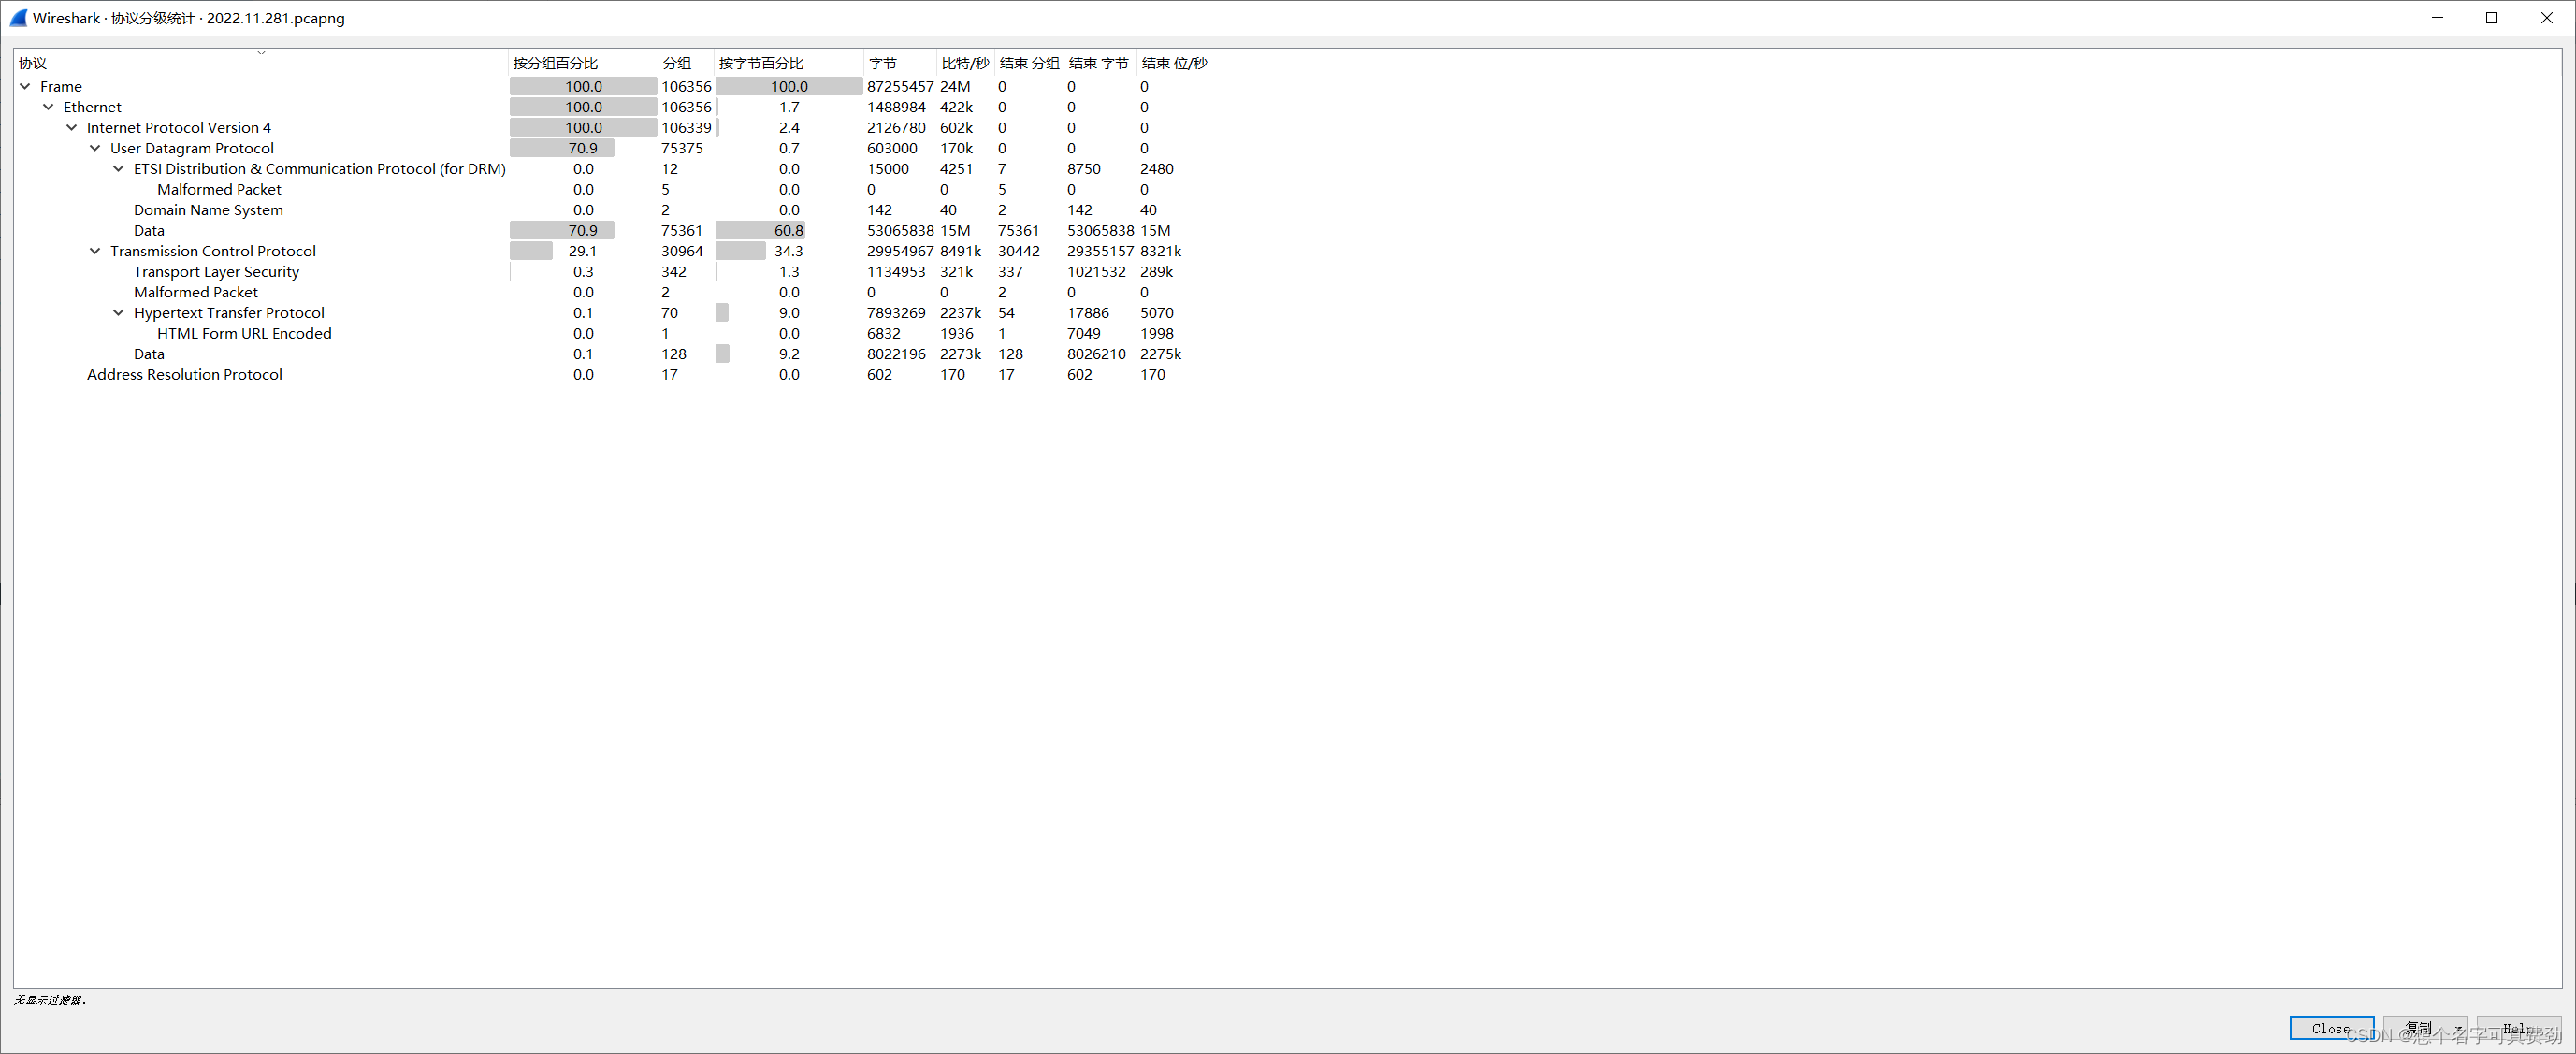Click the Help button
This screenshot has height=1054, width=2576.
(x=2517, y=1028)
